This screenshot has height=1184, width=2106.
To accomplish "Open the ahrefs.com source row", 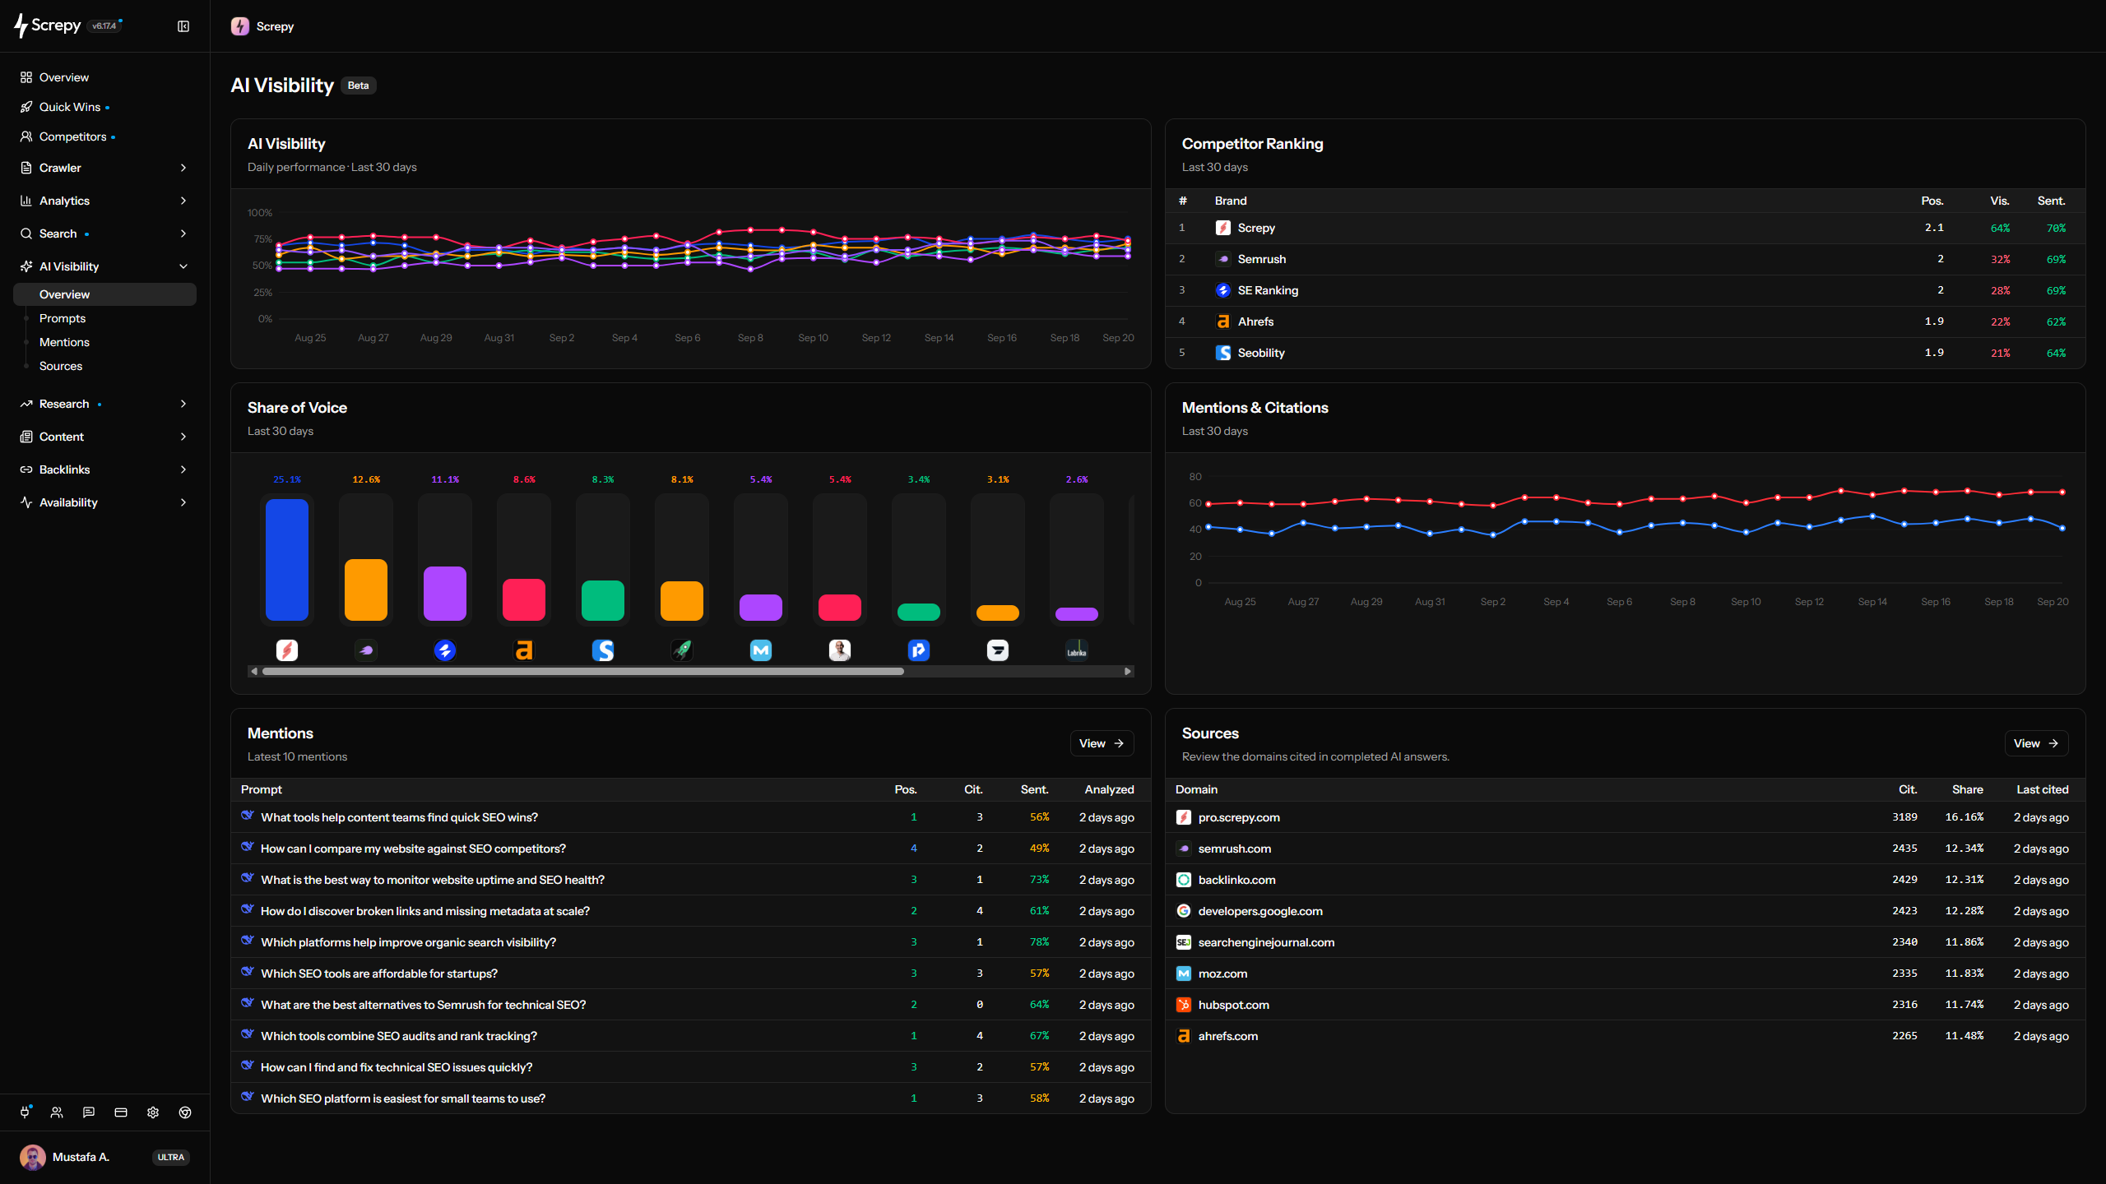I will (1625, 1036).
